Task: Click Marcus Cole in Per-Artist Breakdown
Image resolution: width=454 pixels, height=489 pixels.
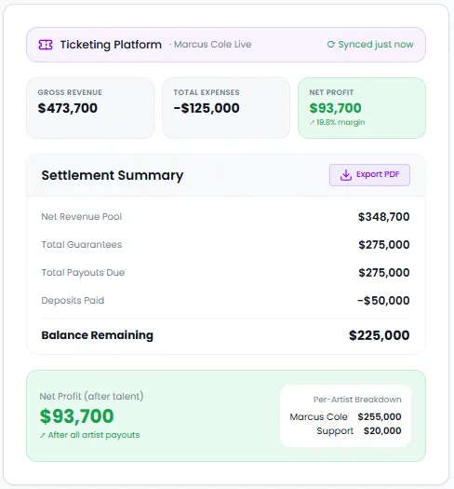Action: (318, 417)
